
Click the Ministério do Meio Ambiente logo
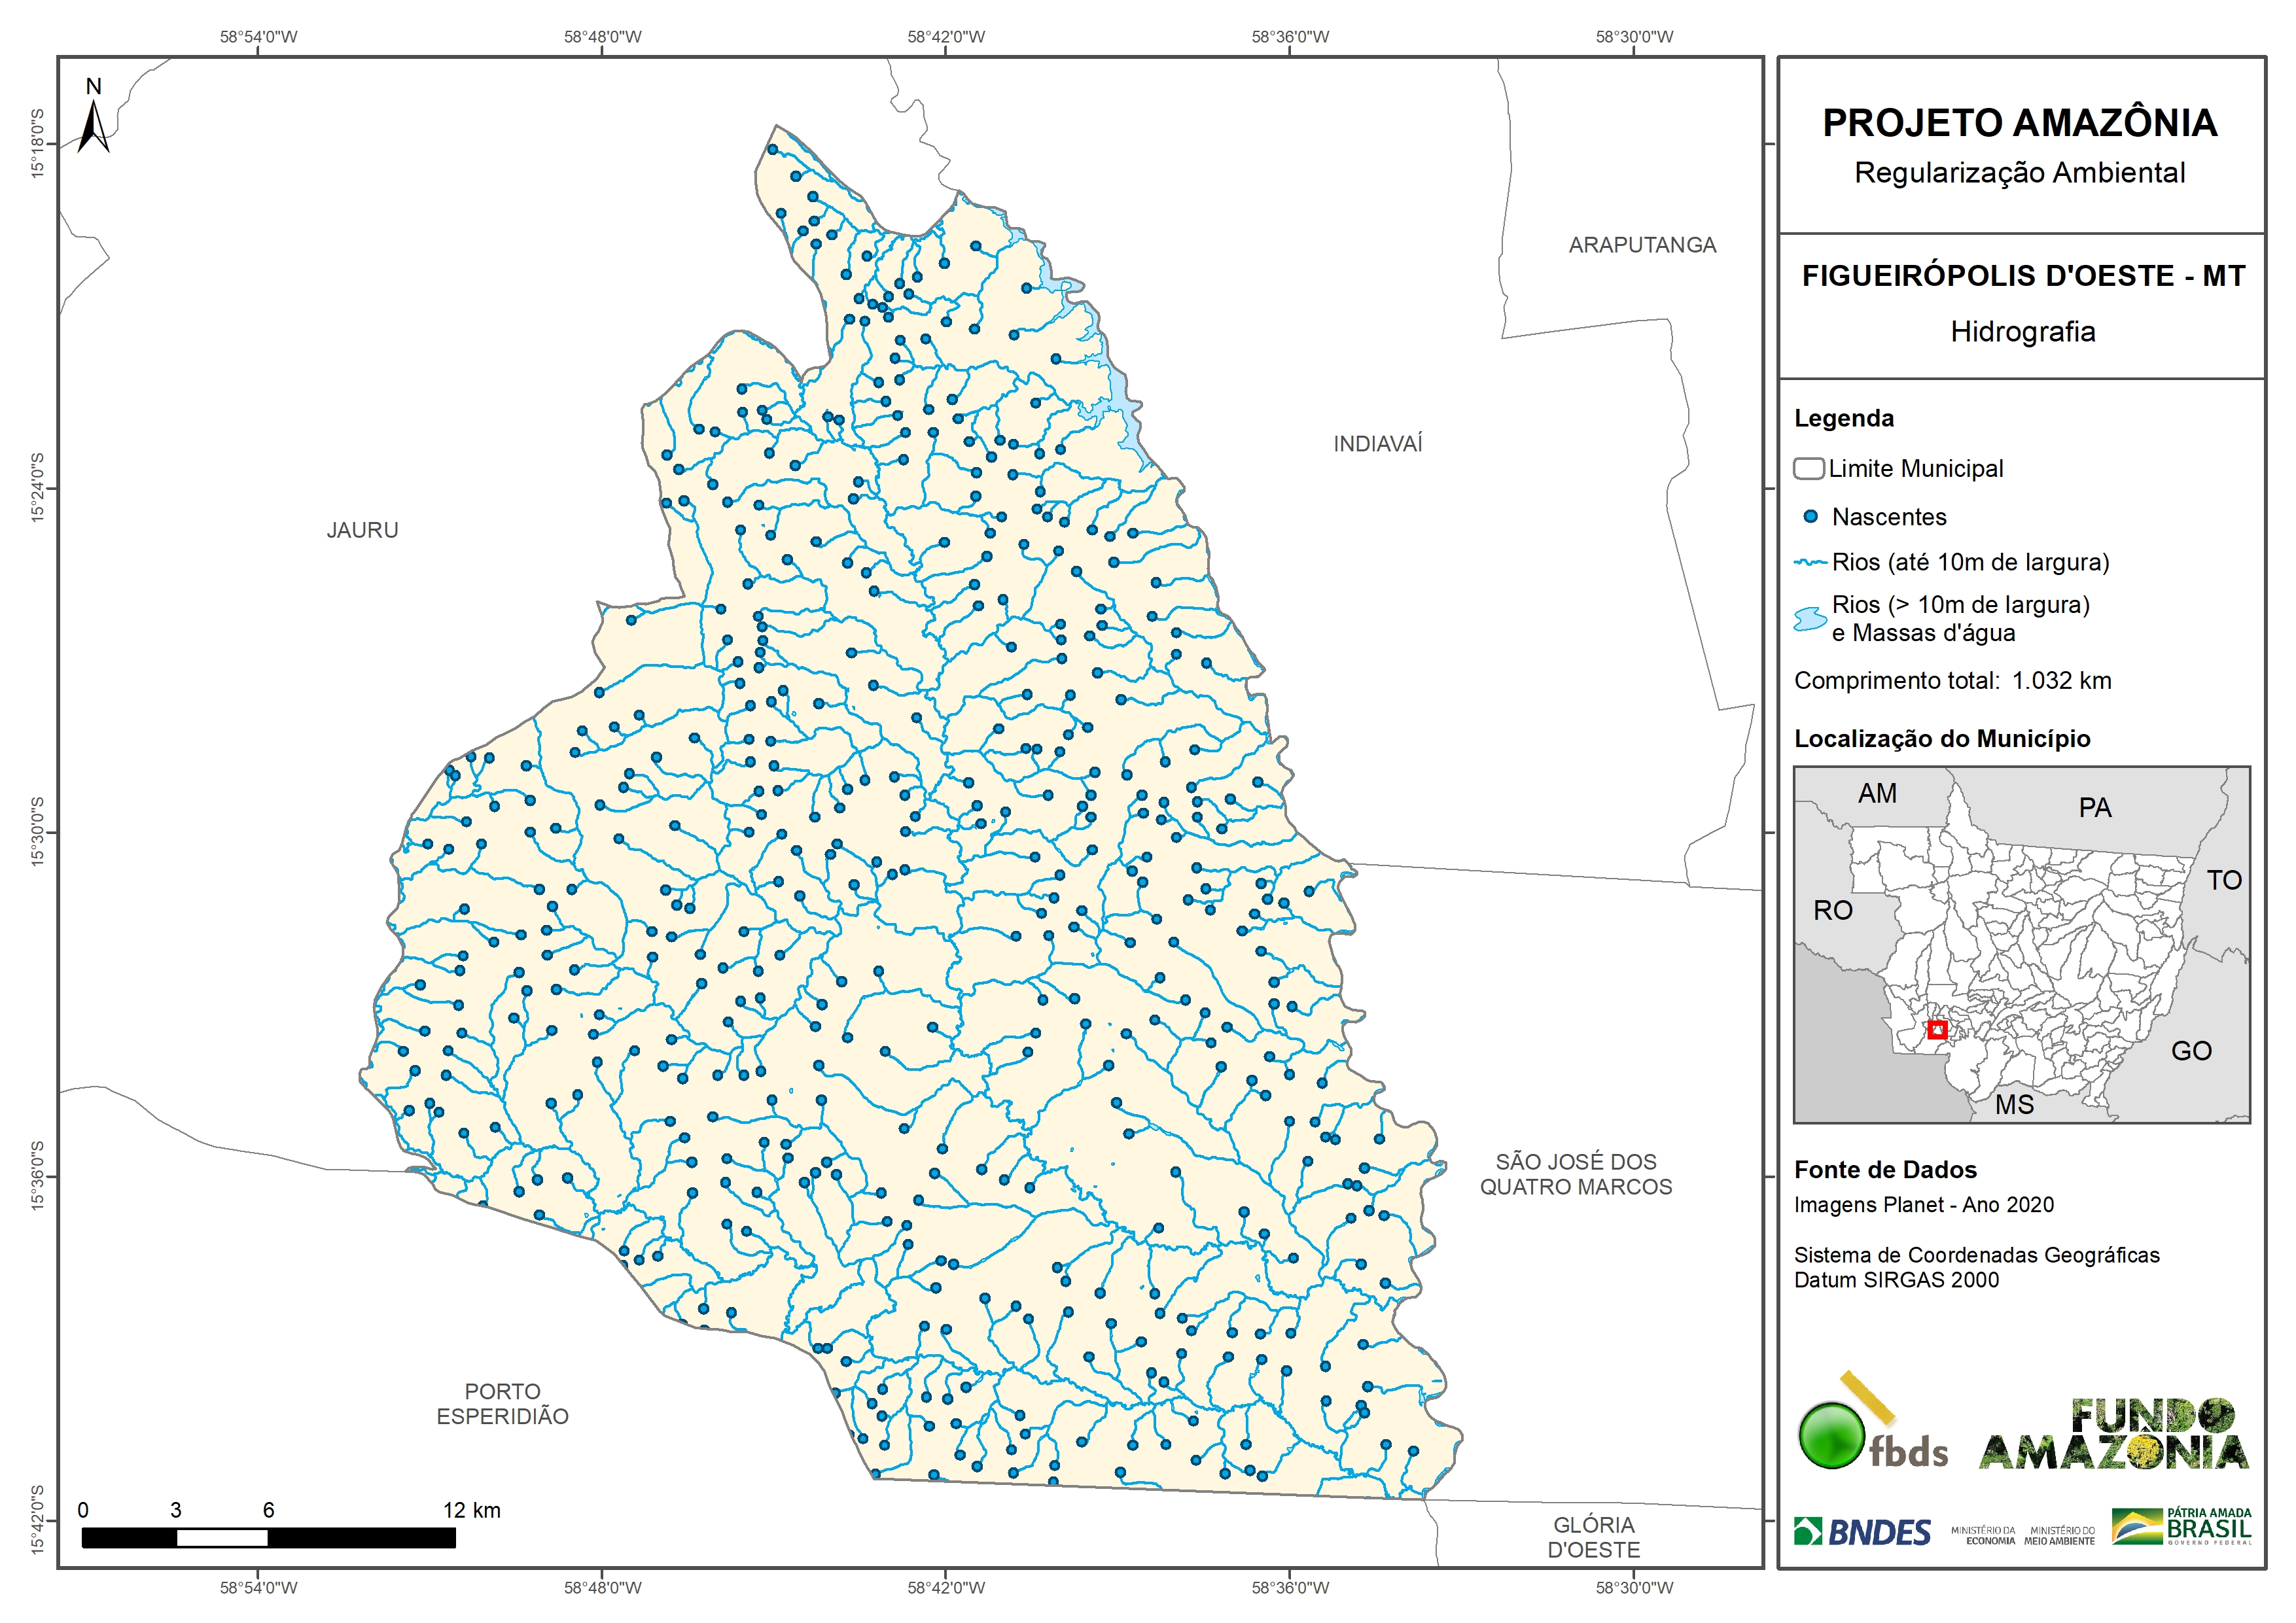point(2059,1535)
